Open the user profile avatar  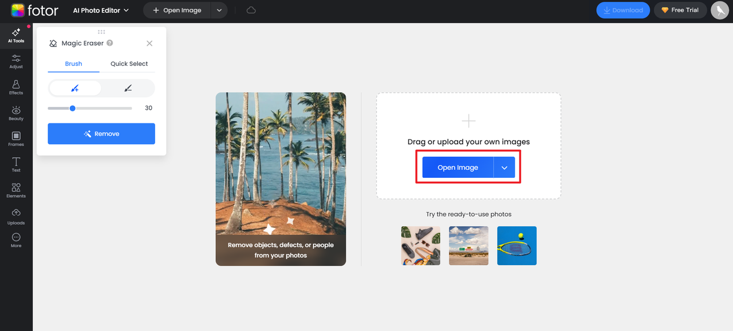(719, 10)
